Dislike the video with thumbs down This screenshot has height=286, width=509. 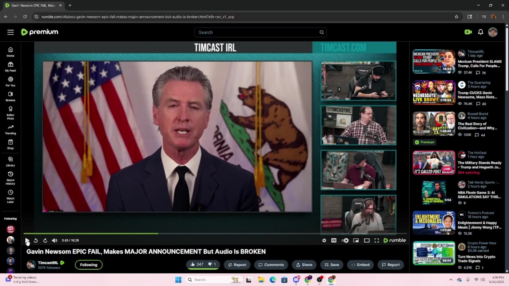point(213,265)
